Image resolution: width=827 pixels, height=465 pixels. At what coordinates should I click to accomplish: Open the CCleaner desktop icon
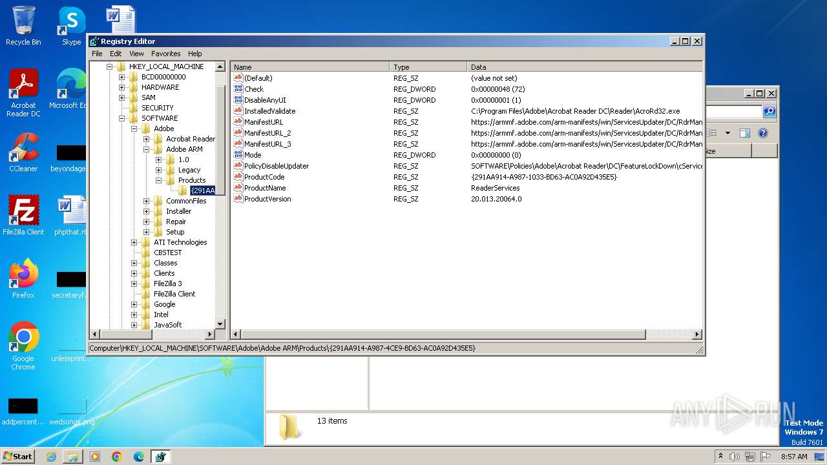pyautogui.click(x=23, y=152)
